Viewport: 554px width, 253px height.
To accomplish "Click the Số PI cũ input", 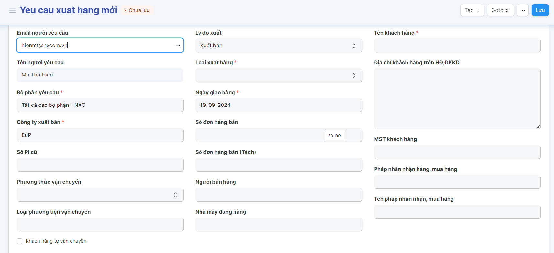I will point(100,165).
